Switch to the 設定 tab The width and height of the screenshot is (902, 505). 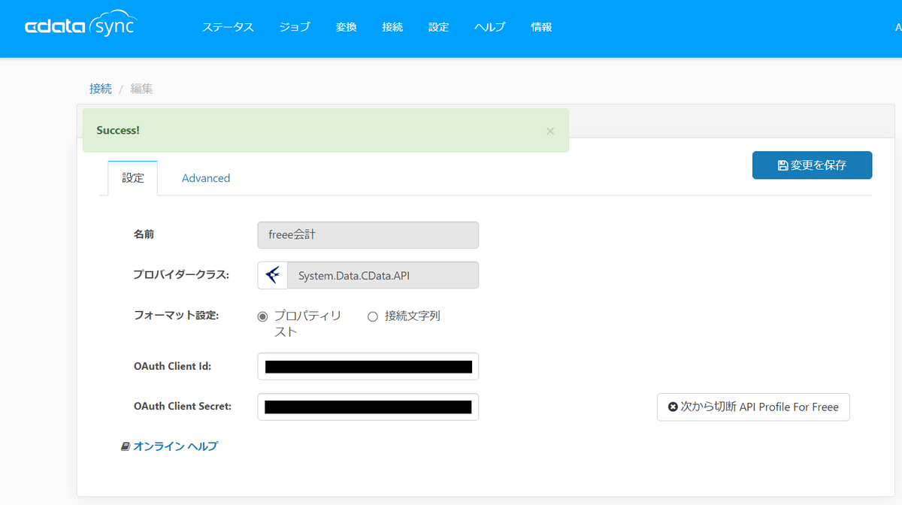(x=133, y=178)
